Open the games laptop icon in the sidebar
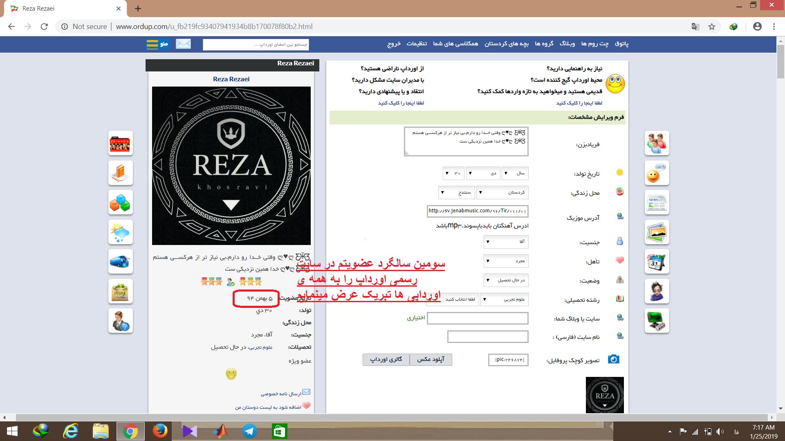The height and width of the screenshot is (441, 785). click(x=657, y=321)
